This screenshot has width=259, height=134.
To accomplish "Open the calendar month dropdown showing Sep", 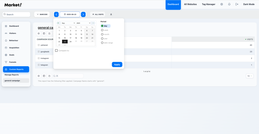I will click(x=68, y=23).
